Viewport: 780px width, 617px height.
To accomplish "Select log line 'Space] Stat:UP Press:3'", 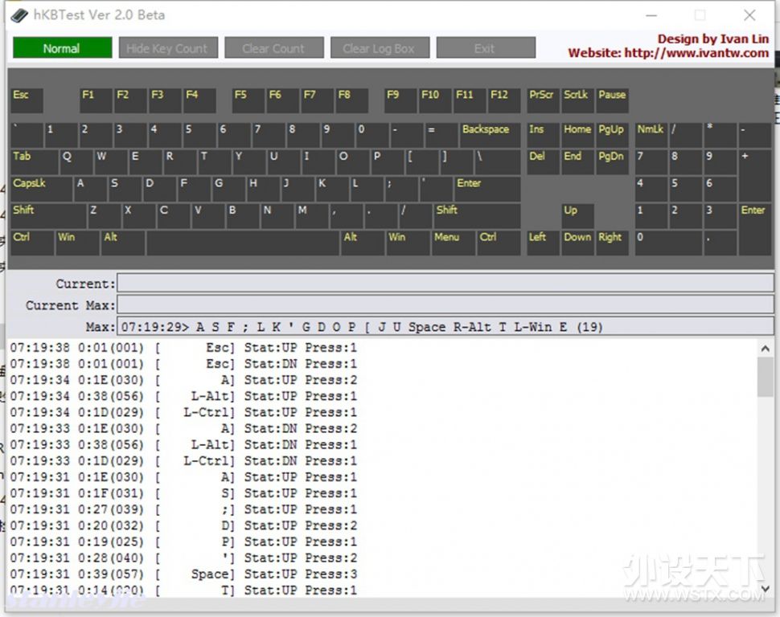I will click(183, 574).
